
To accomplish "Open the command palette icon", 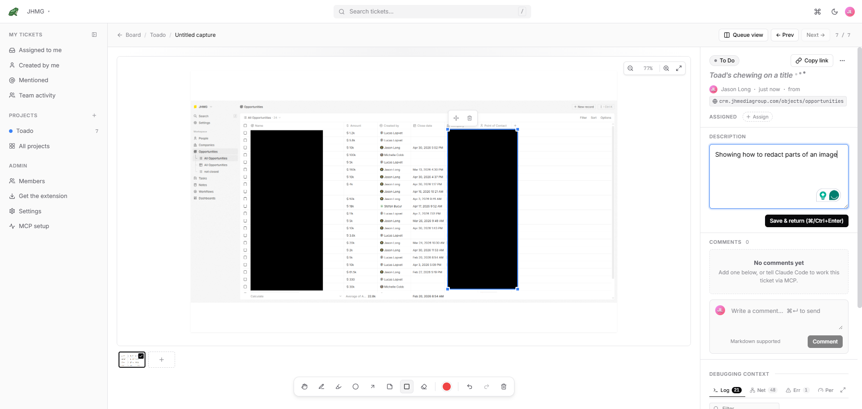I will pos(818,12).
